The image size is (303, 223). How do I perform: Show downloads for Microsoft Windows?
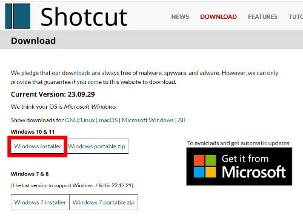click(148, 120)
